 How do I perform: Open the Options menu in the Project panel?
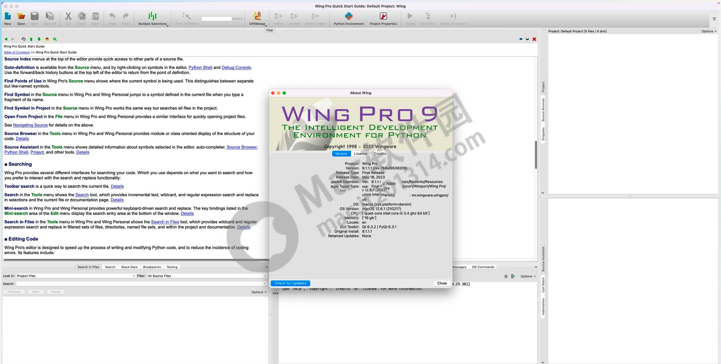[x=709, y=31]
